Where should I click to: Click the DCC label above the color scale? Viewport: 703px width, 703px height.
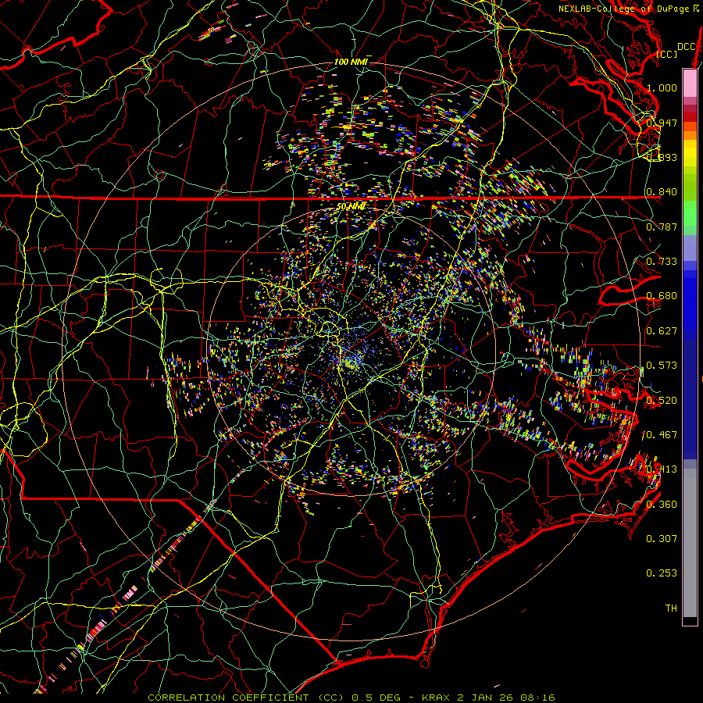687,47
